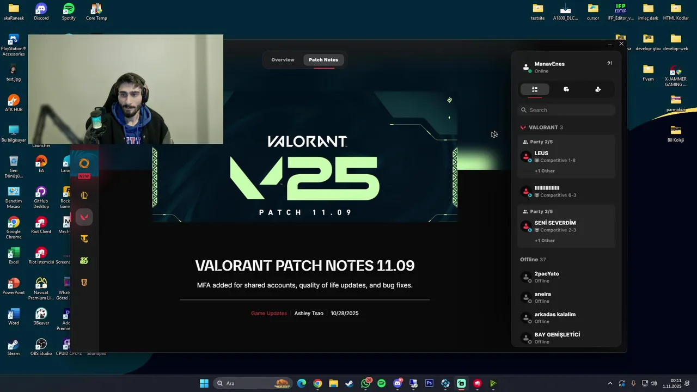Switch to the Overview tab
The width and height of the screenshot is (697, 392).
283,60
